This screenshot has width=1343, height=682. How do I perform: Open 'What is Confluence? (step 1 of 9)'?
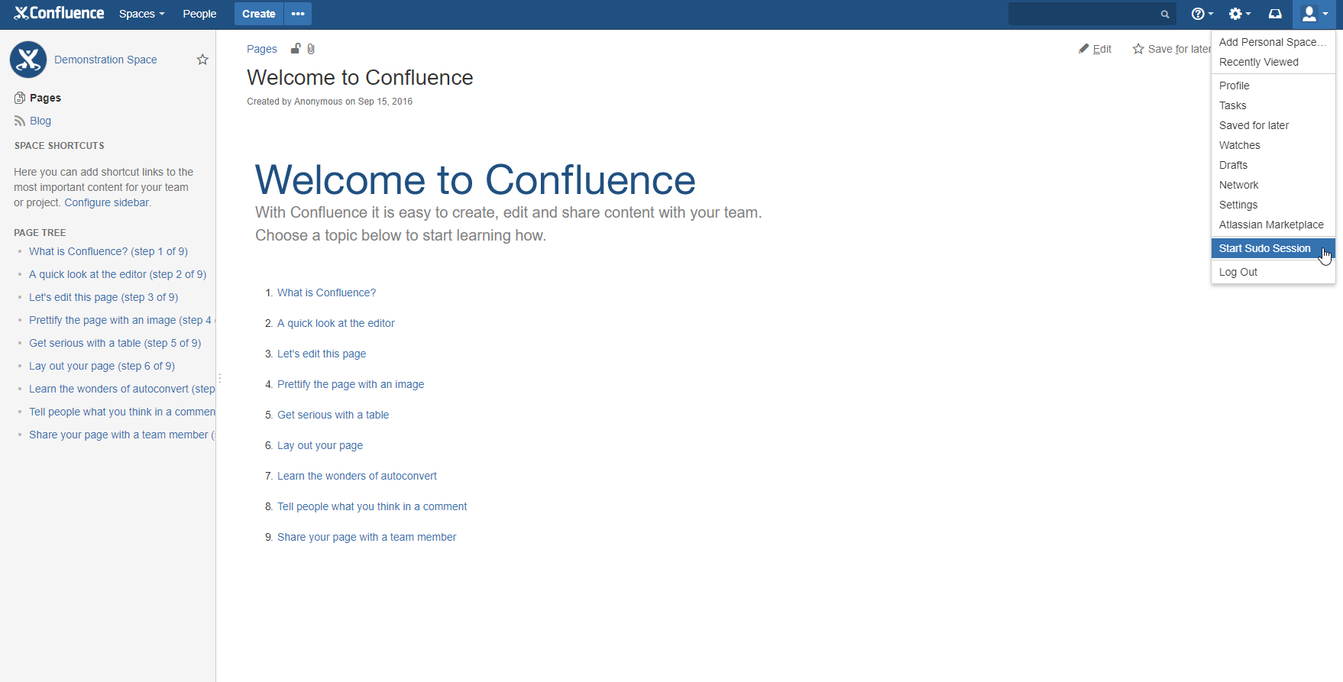click(x=108, y=251)
